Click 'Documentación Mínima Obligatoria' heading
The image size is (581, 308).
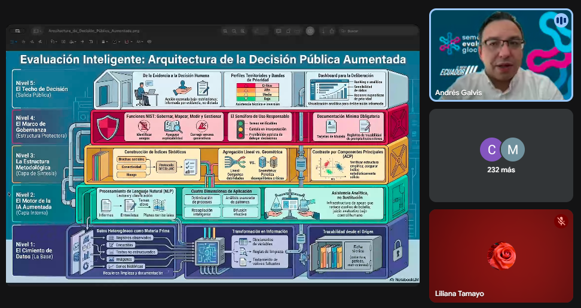(x=348, y=116)
